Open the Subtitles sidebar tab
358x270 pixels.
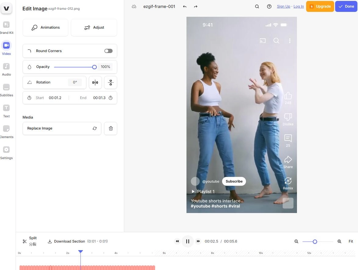pyautogui.click(x=6, y=90)
